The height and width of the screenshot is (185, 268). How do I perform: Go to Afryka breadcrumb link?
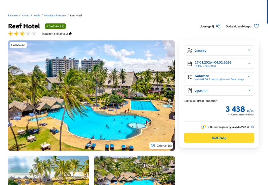coord(25,15)
